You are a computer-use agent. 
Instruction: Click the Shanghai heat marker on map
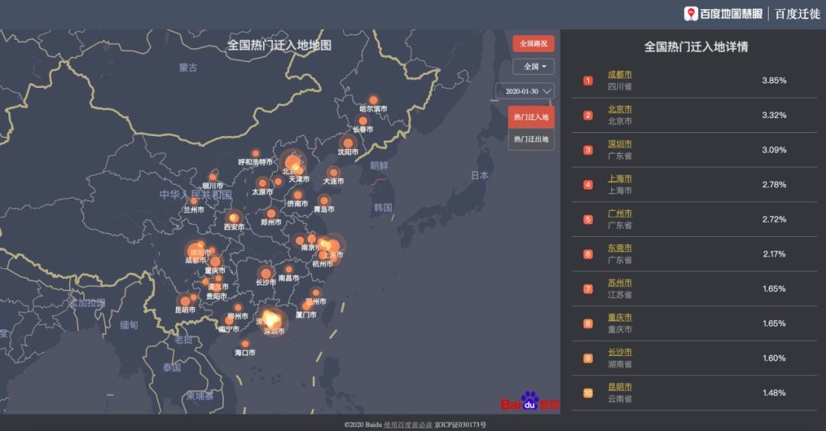pyautogui.click(x=332, y=246)
